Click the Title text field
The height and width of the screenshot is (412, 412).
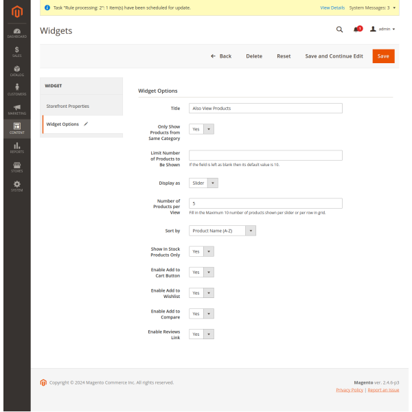coord(265,108)
